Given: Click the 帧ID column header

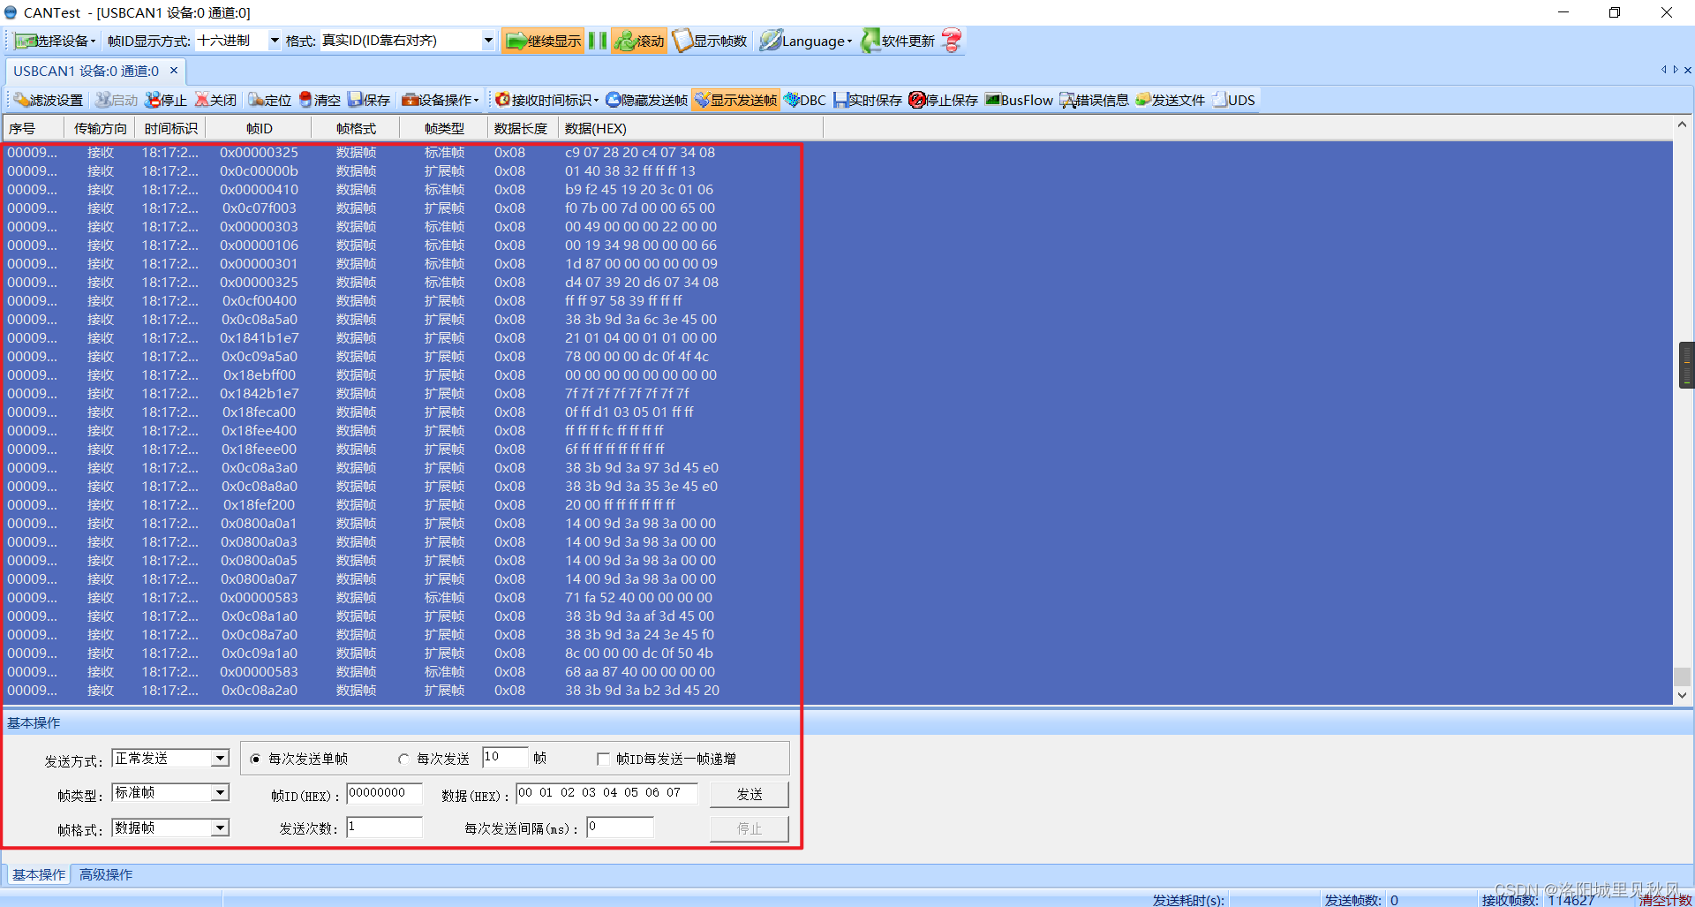Looking at the screenshot, I should 259,129.
